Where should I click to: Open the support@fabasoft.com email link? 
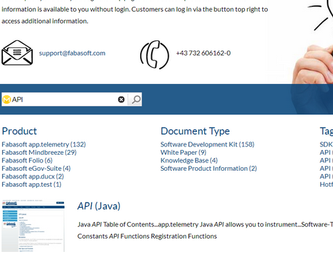[72, 53]
